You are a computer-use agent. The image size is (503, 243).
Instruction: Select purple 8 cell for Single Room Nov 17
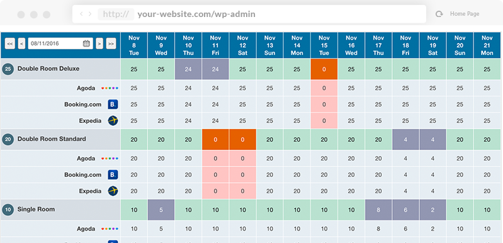[378, 210]
